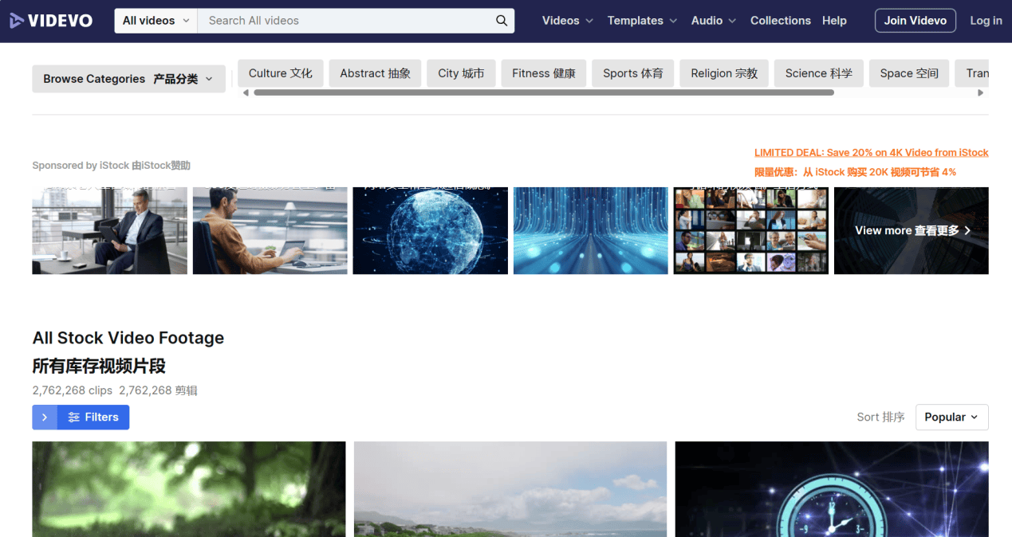Open the limited deal iStock link
The image size is (1012, 537).
pyautogui.click(x=871, y=153)
